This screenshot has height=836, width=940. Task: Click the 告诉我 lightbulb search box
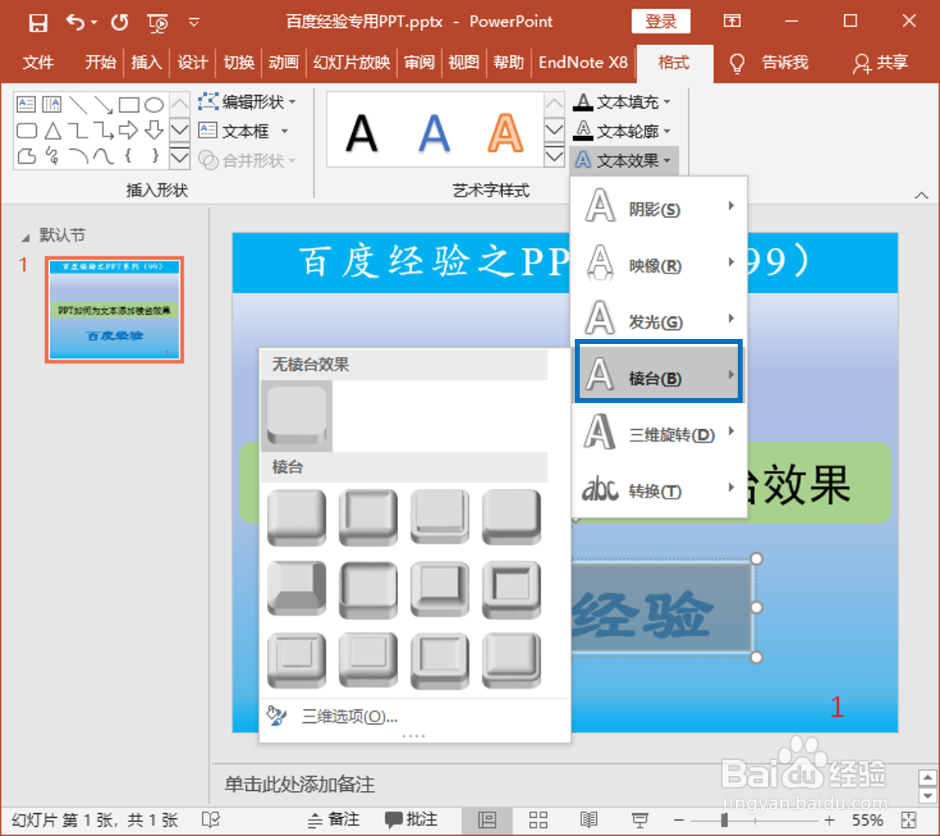tap(769, 62)
